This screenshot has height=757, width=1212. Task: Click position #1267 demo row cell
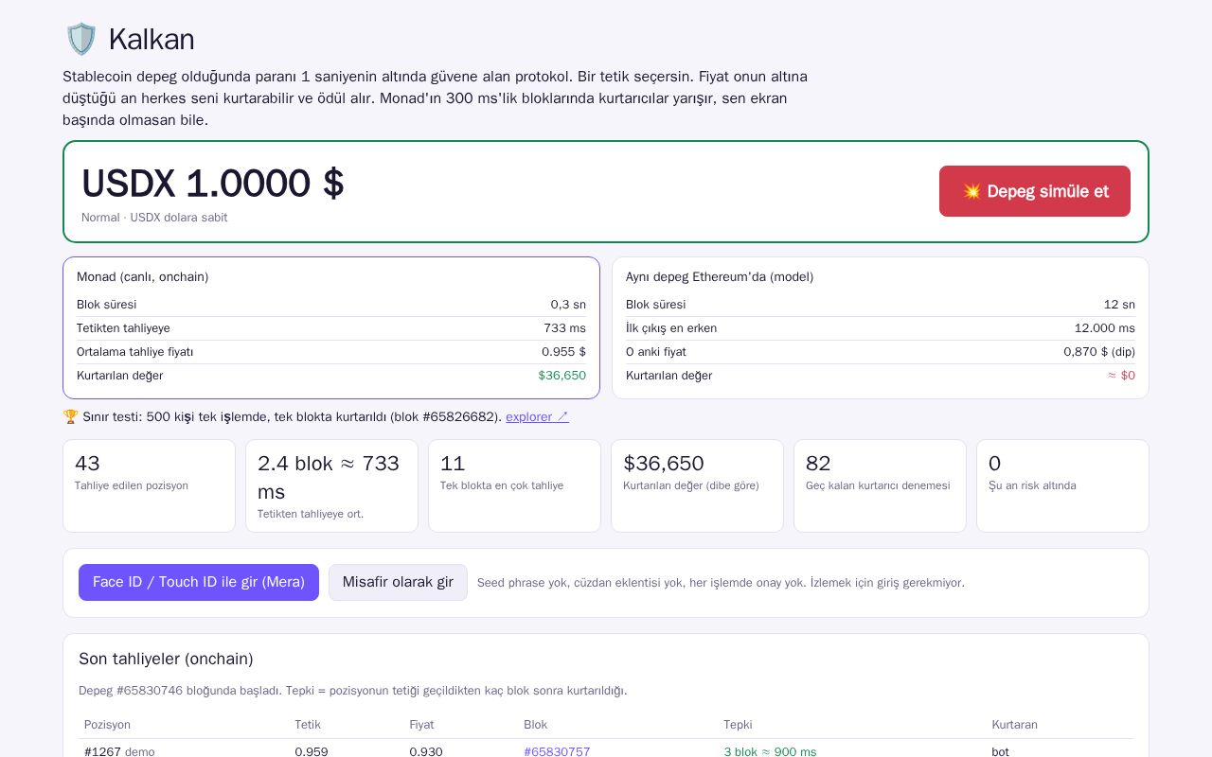[x=119, y=751]
